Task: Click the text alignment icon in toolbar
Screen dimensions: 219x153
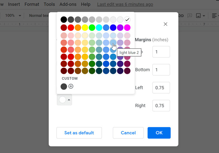Action: [x=214, y=16]
